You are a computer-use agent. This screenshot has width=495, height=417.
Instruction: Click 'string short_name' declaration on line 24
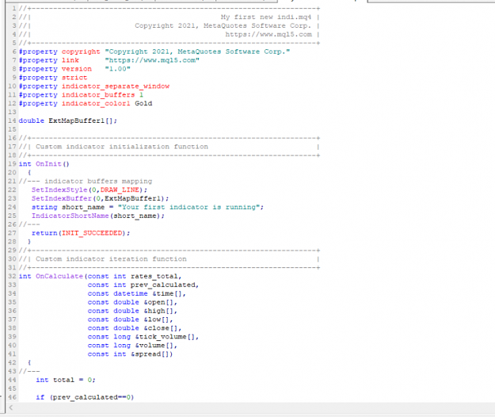68,207
